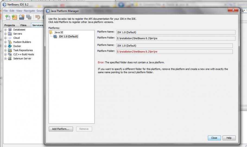Screen dimensions: 247x147
Task: Select the Java SE tree entry
Action: pos(59,32)
